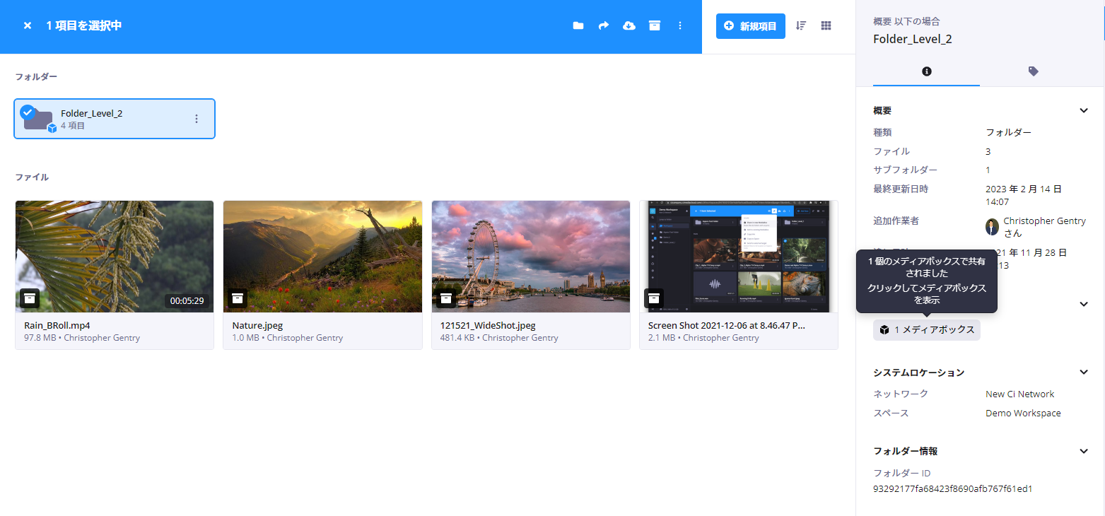1105x516 pixels.
Task: Clear the selection with the X icon
Action: tap(28, 26)
